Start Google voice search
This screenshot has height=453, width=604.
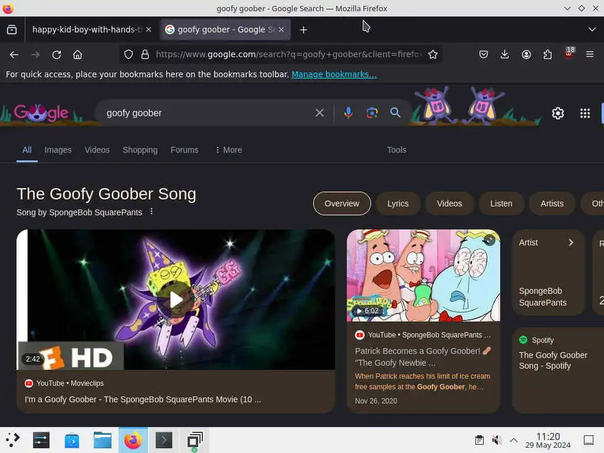(x=348, y=113)
